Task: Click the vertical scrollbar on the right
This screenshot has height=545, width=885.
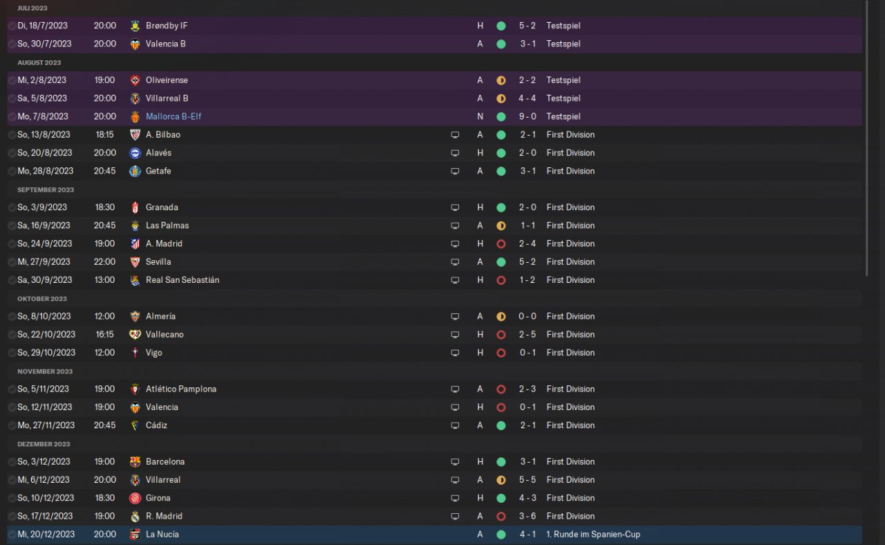Action: [x=867, y=138]
